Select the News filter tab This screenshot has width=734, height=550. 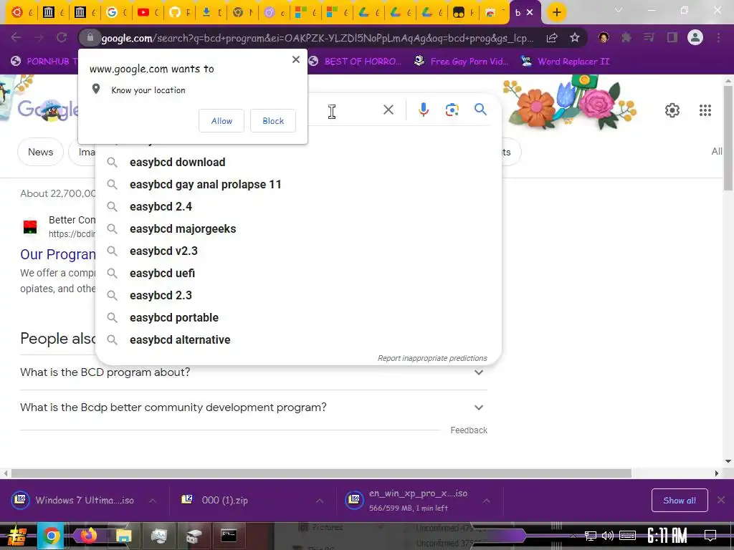(x=41, y=152)
